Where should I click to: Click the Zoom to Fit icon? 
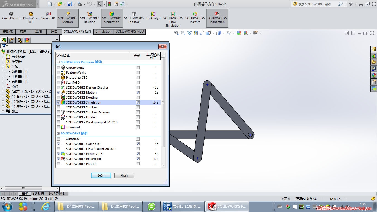click(x=177, y=33)
